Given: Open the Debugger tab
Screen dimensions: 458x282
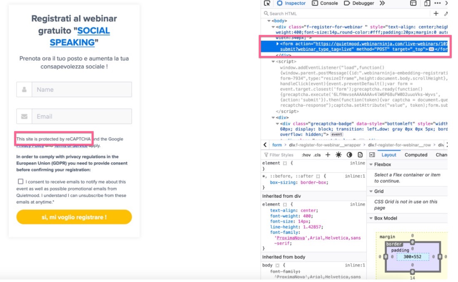Looking at the screenshot, I should point(359,3).
